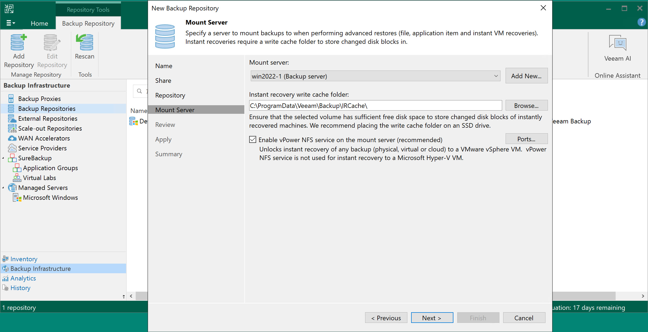Click the Next > button

[431, 318]
